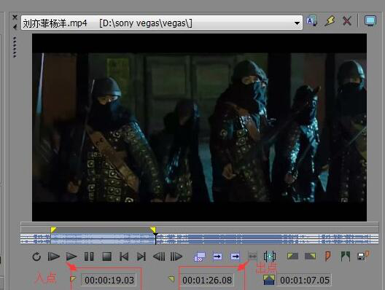Click the overwrite selected events toolbar icon
The width and height of the screenshot is (385, 290).
pyautogui.click(x=200, y=256)
